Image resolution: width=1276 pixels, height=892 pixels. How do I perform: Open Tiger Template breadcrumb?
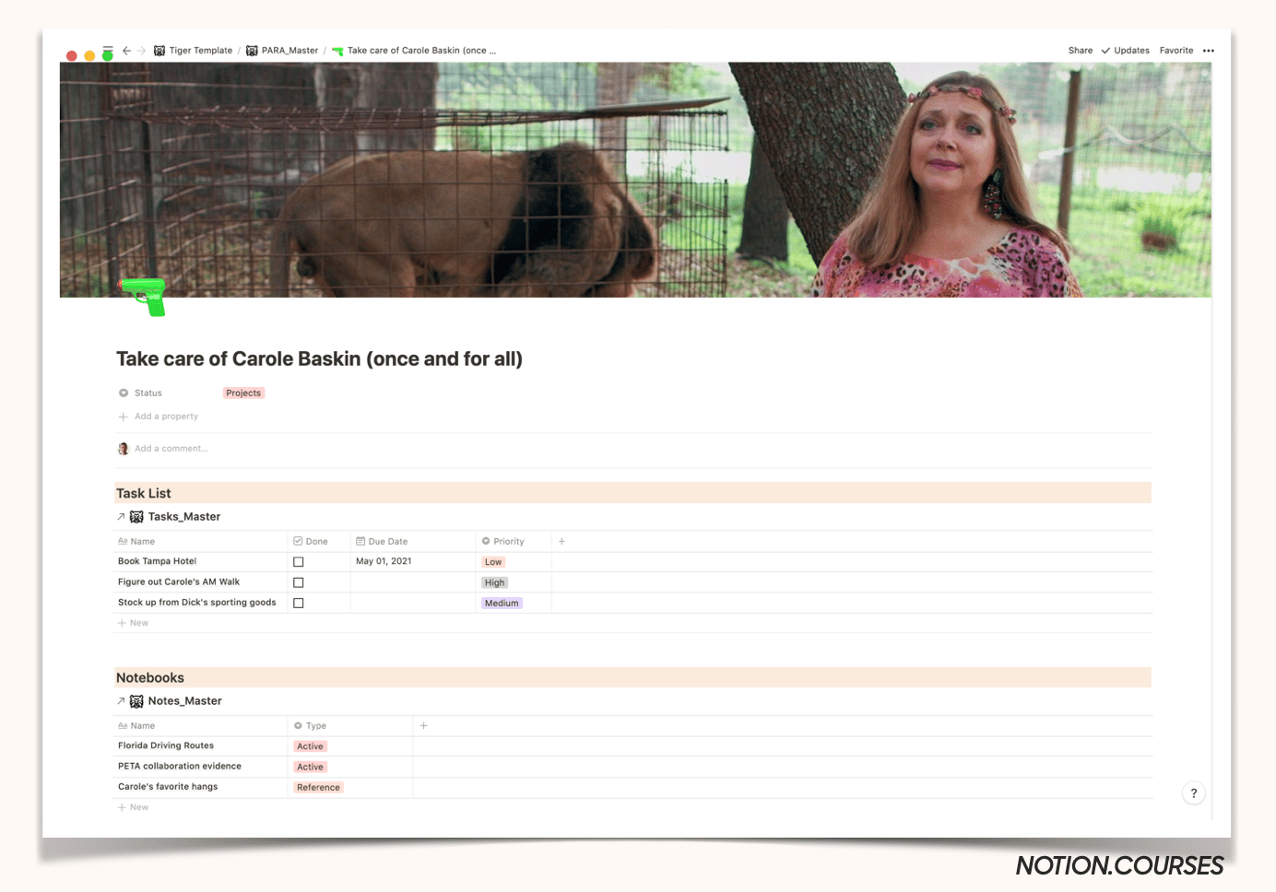click(201, 51)
